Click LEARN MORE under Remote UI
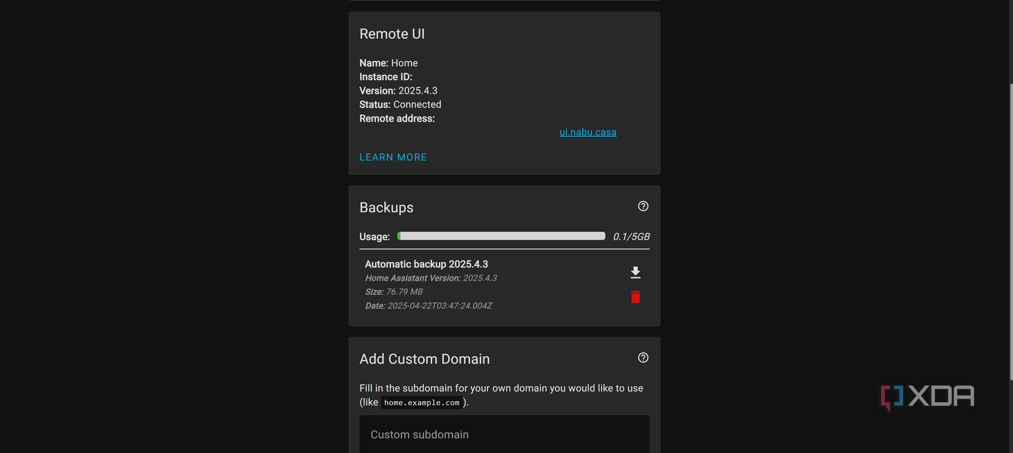 click(393, 158)
